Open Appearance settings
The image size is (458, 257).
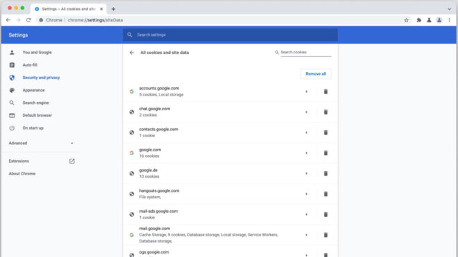click(x=33, y=90)
